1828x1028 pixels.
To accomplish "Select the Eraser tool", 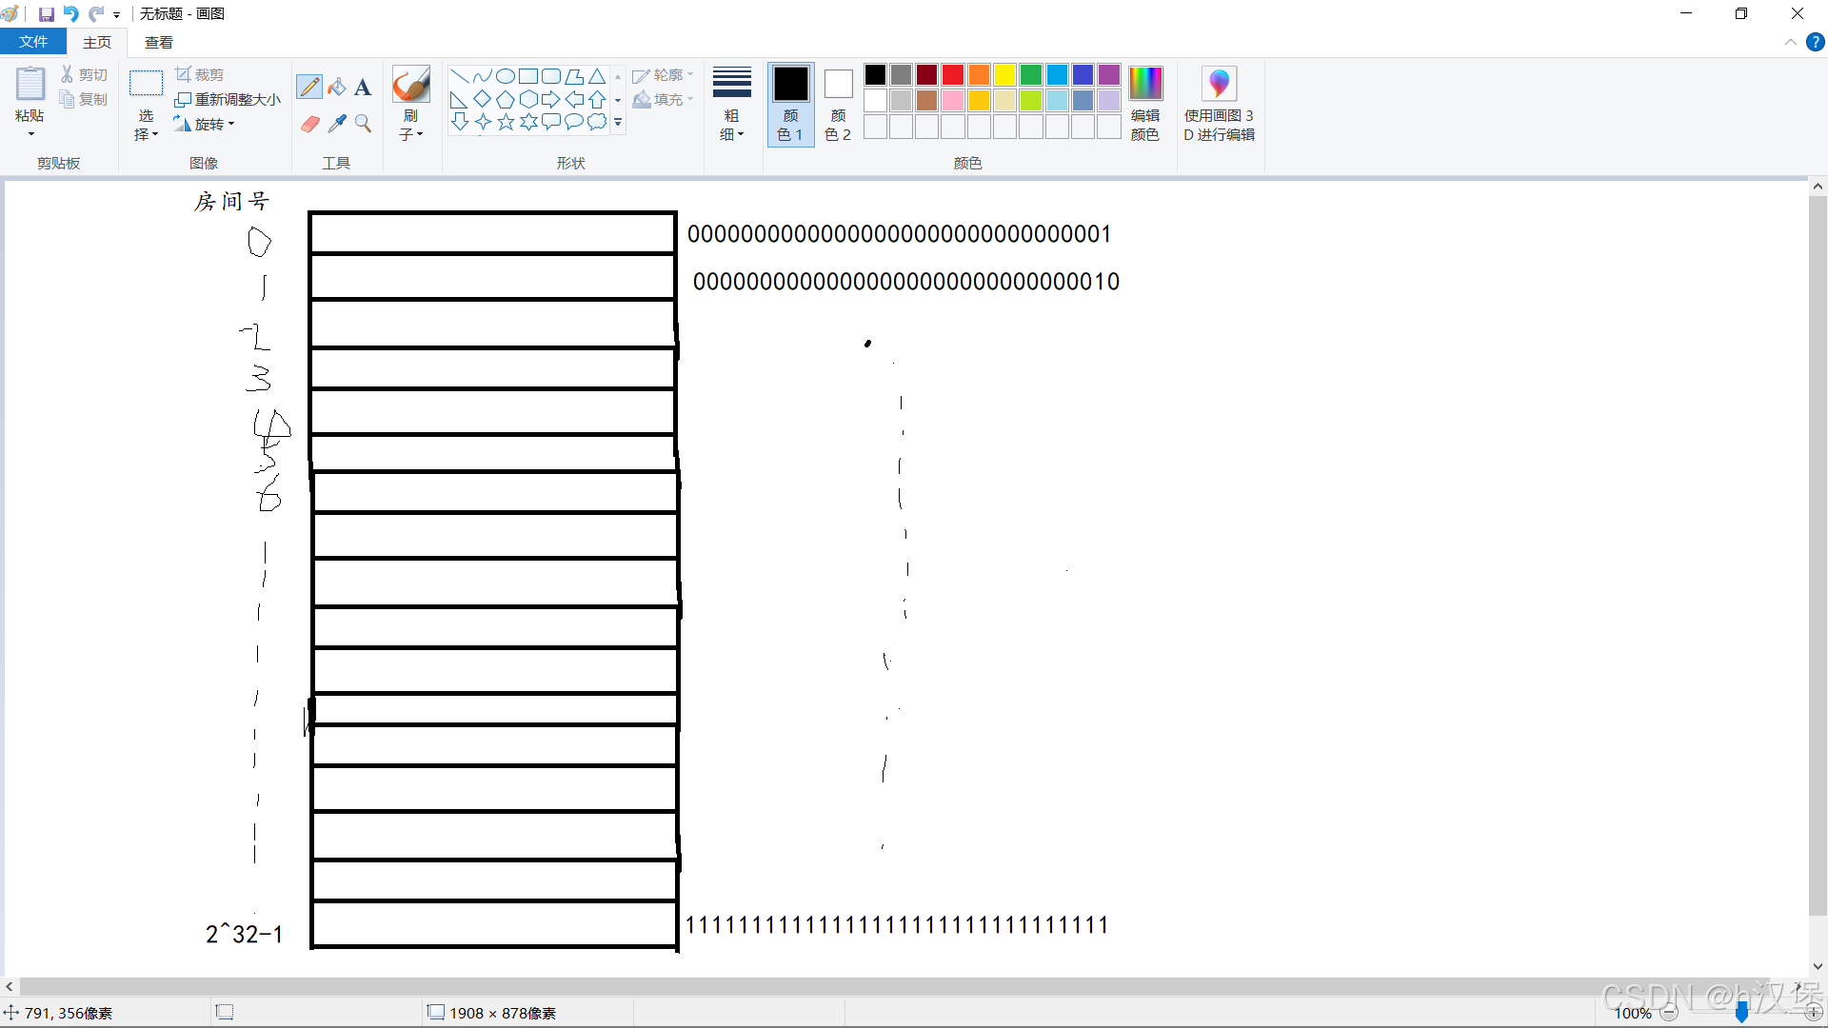I will pyautogui.click(x=309, y=124).
